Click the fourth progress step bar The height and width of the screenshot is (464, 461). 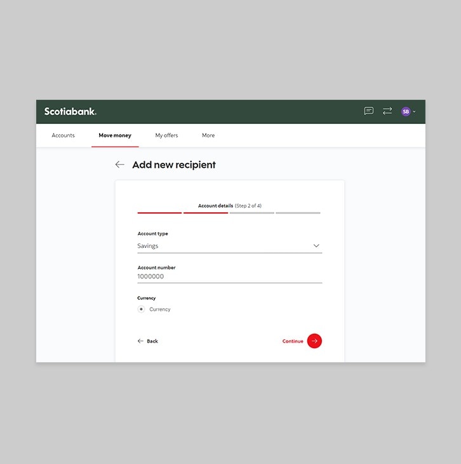[x=298, y=213]
